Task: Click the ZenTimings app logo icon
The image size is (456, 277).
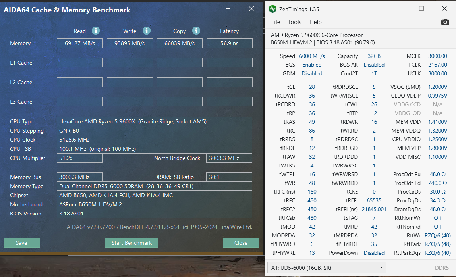Action: (272, 9)
